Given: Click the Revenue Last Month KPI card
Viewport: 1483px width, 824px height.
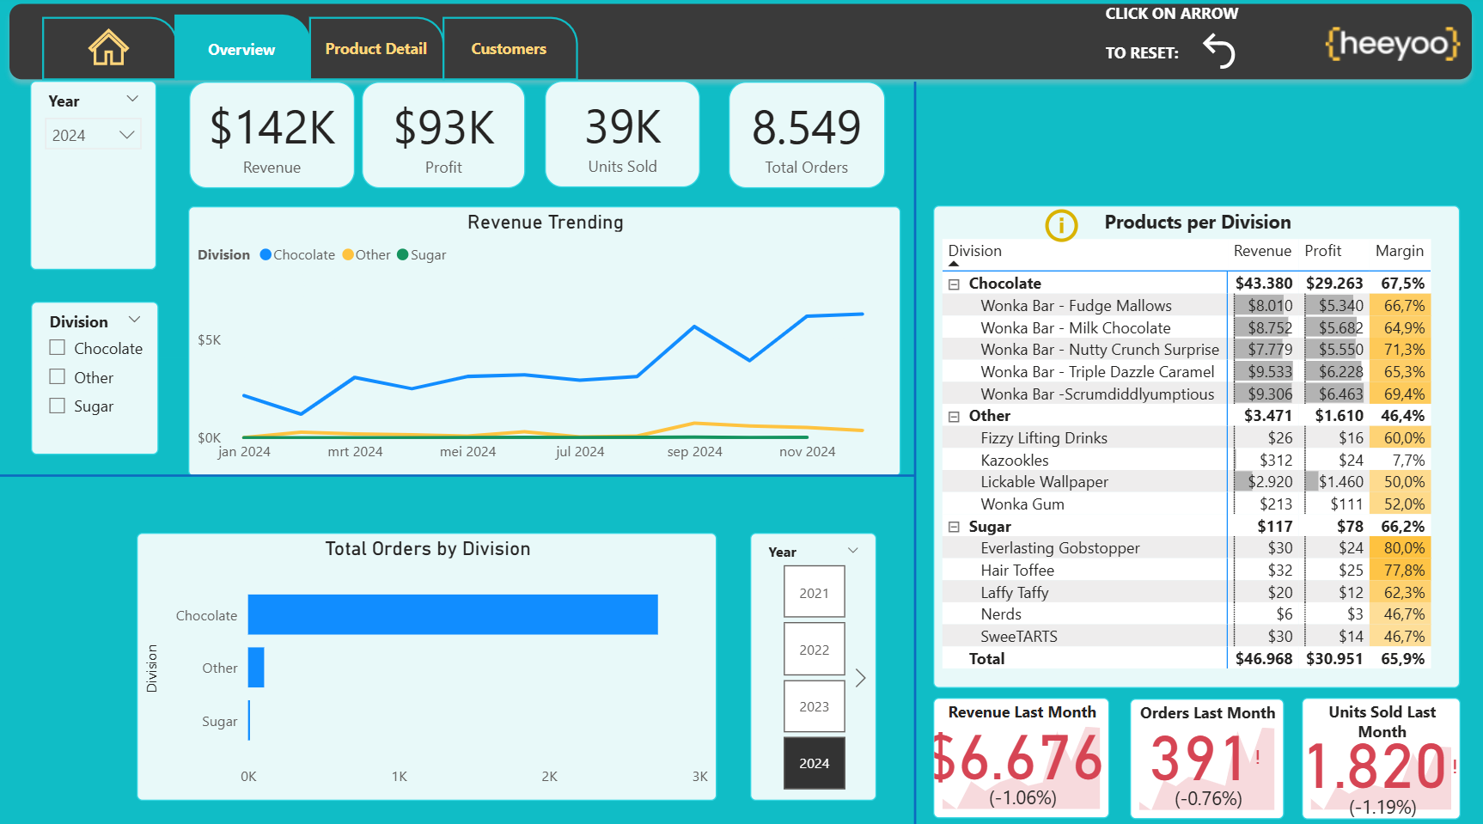Looking at the screenshot, I should 1022,758.
